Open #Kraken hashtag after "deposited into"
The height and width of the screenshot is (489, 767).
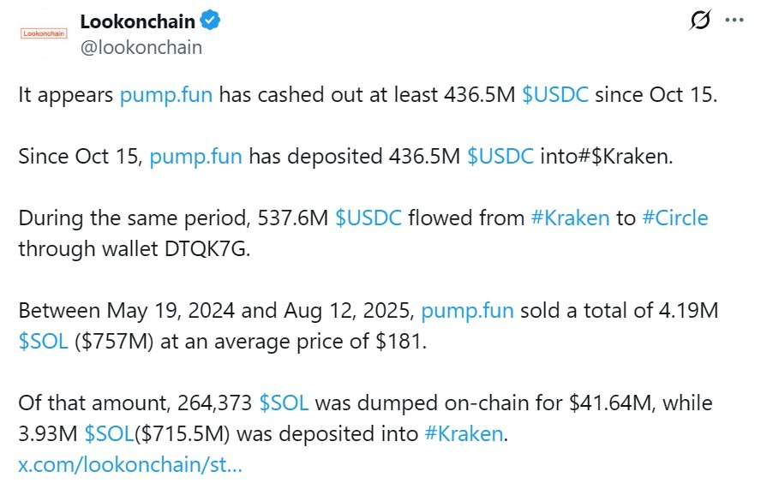(464, 433)
